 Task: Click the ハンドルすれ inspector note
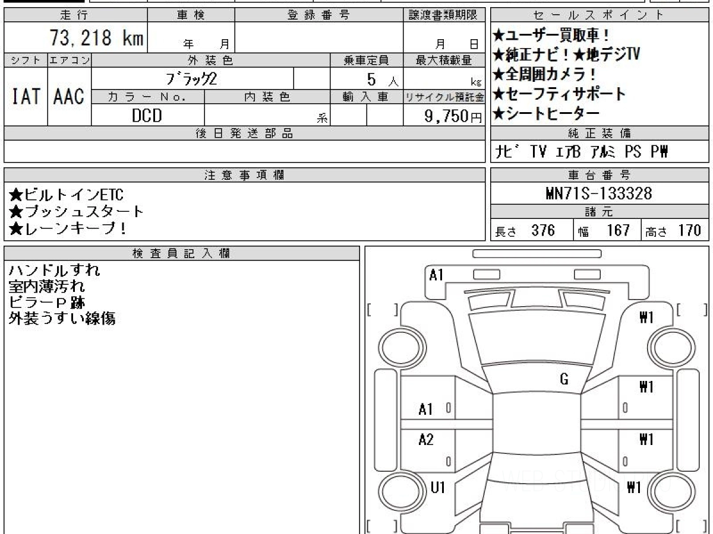pos(55,271)
